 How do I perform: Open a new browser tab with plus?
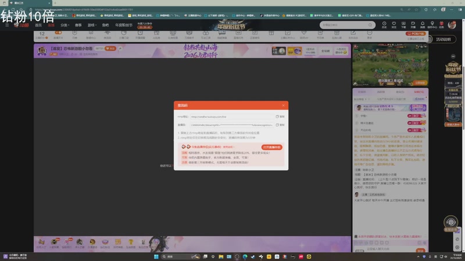55,3
